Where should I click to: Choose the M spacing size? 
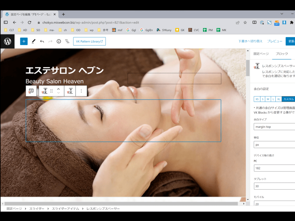click(x=268, y=99)
